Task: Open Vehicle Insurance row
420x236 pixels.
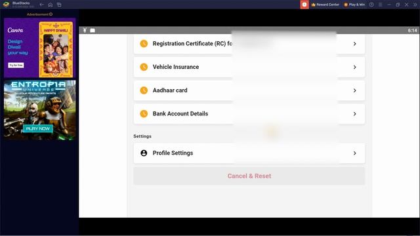Action: tap(249, 67)
